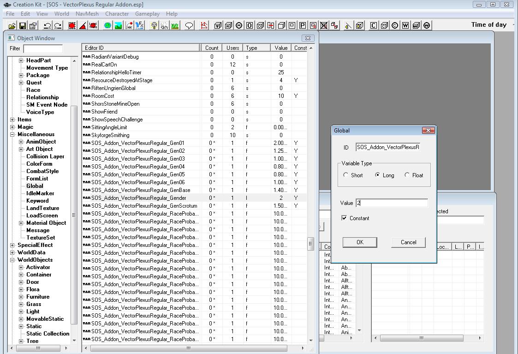Sort by Editor ID column header
Image resolution: width=518 pixels, height=354 pixels.
[x=141, y=48]
